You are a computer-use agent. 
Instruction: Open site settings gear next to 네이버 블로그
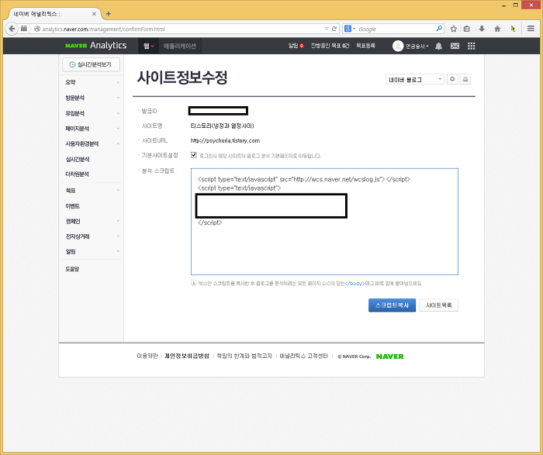(452, 79)
